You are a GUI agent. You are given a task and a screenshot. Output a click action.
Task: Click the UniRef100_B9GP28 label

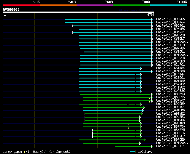pyautogui.click(x=170, y=36)
